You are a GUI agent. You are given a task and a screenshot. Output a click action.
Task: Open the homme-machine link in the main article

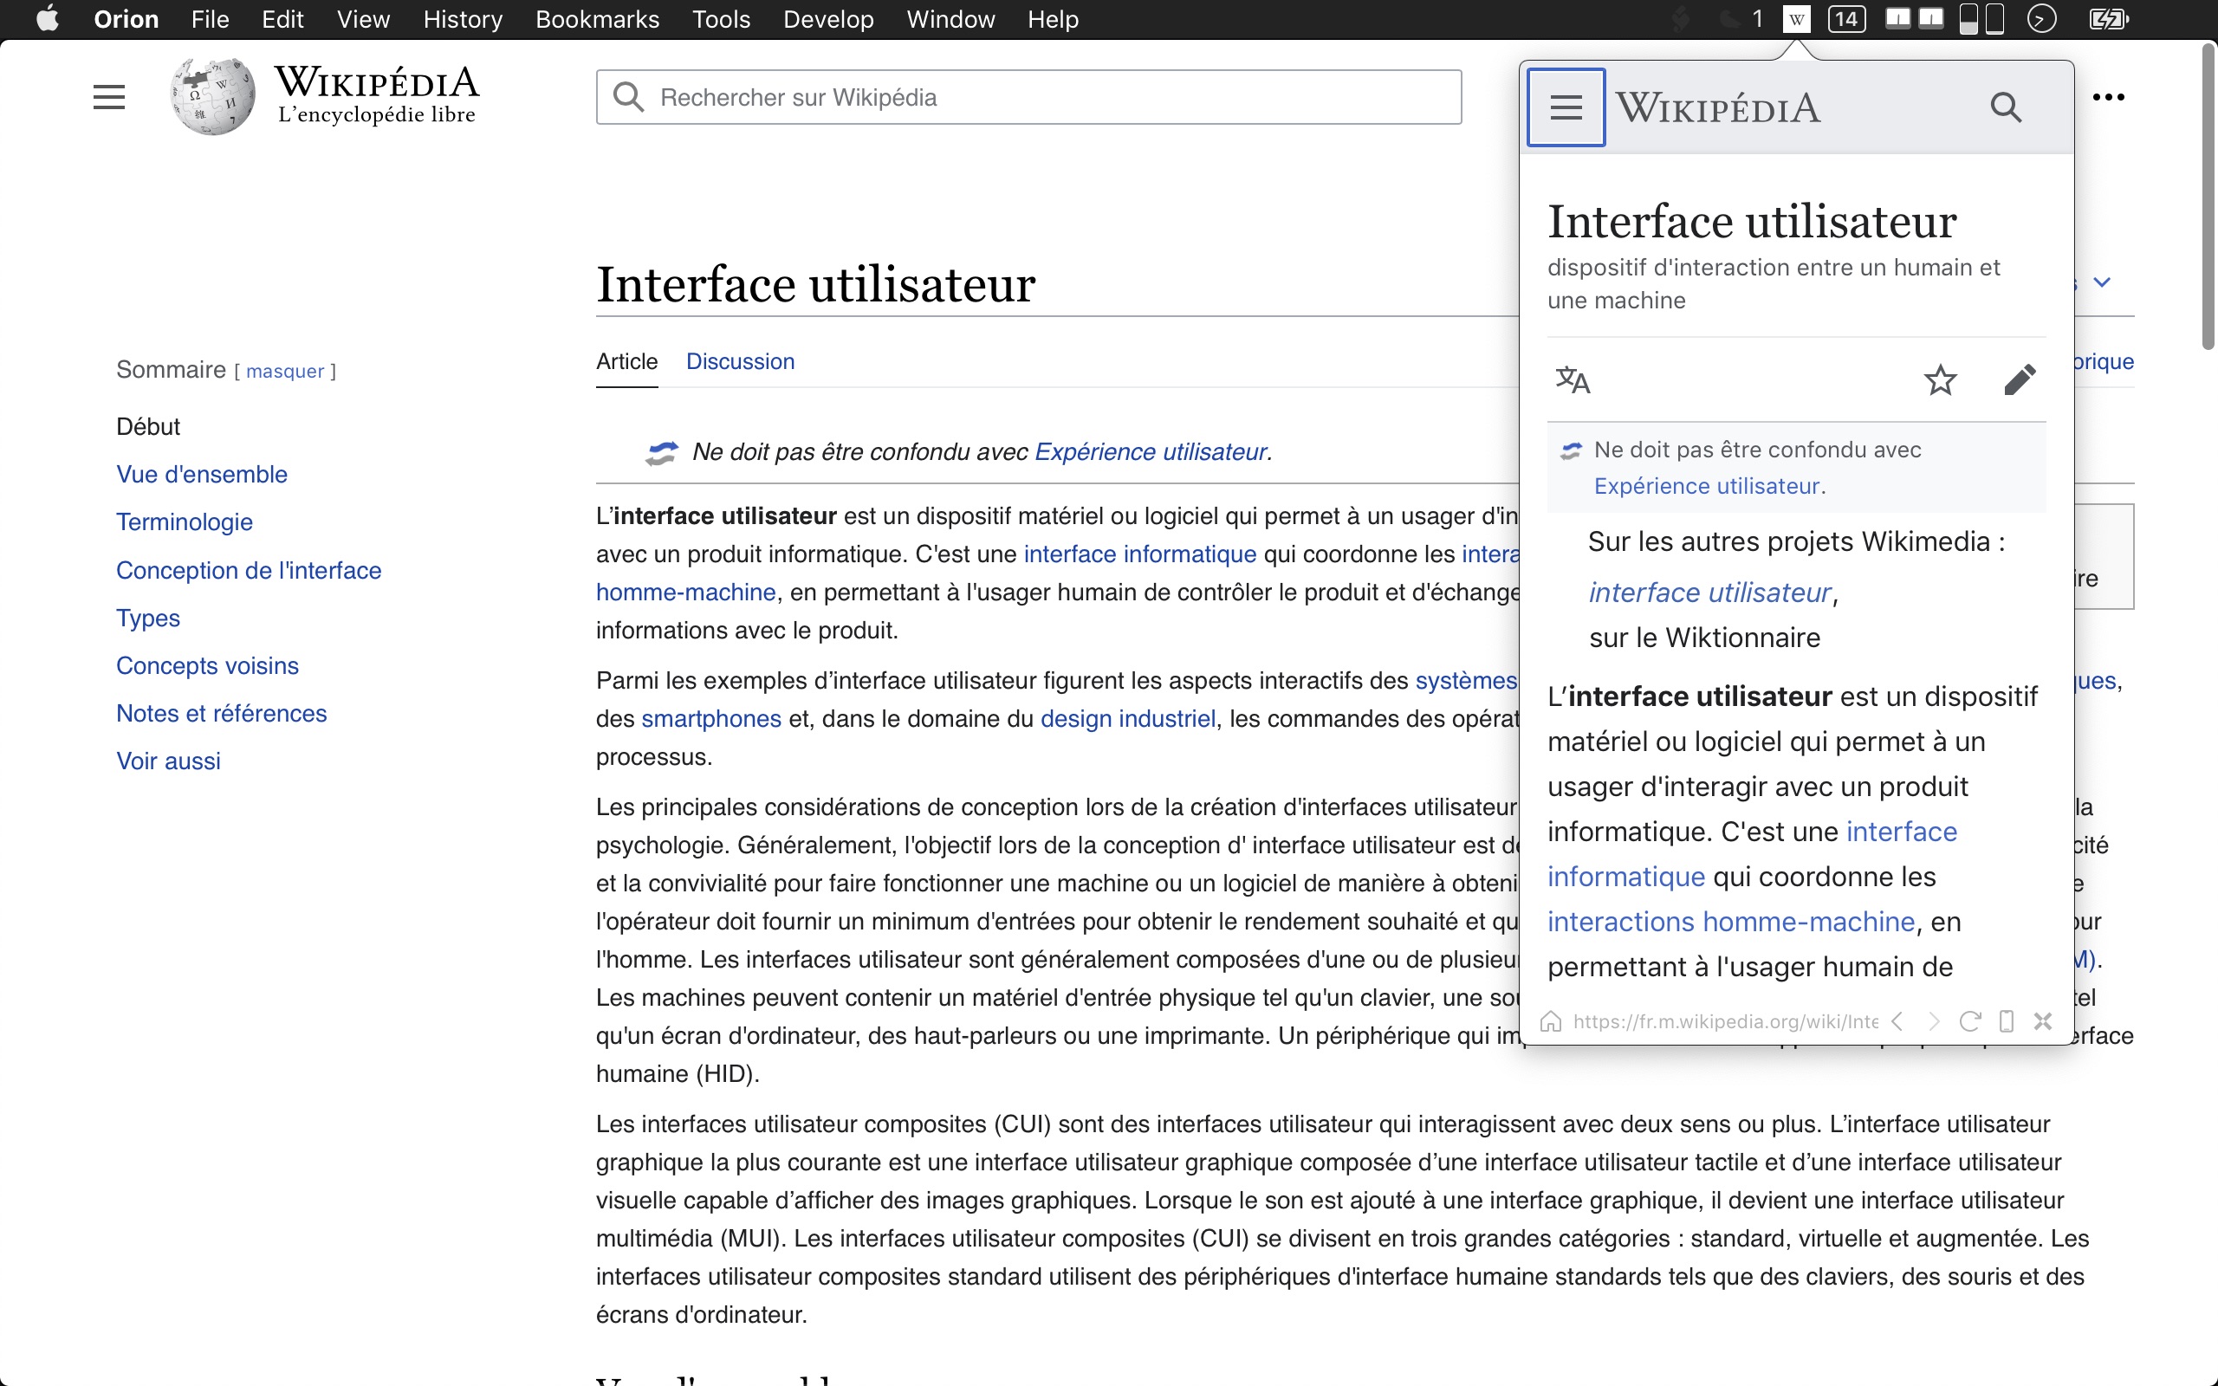pyautogui.click(x=685, y=593)
